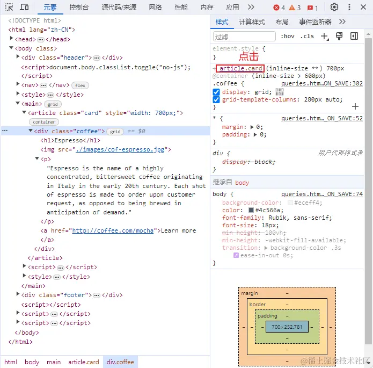Open the ellipsis actions on selected row
Viewport: 373px width, 368px height.
[x=5, y=131]
